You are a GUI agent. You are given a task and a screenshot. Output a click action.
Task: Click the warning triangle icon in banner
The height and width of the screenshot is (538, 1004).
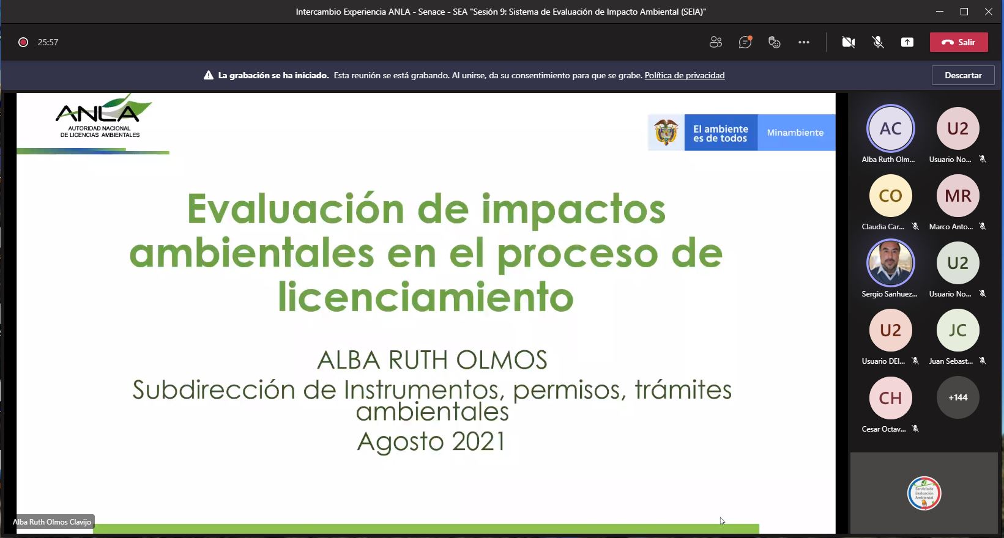(209, 75)
